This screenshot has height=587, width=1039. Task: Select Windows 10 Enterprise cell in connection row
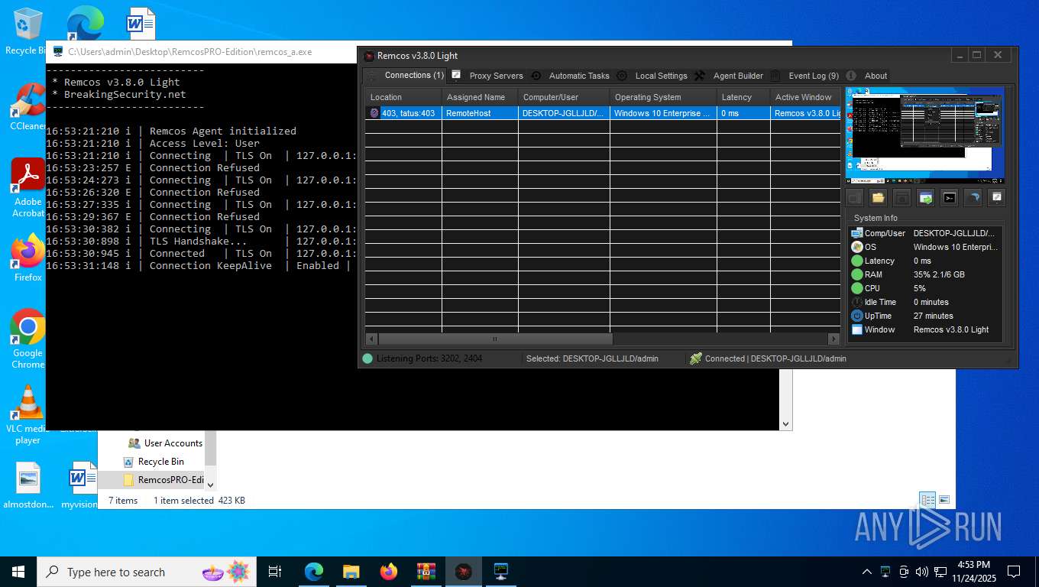coord(663,113)
